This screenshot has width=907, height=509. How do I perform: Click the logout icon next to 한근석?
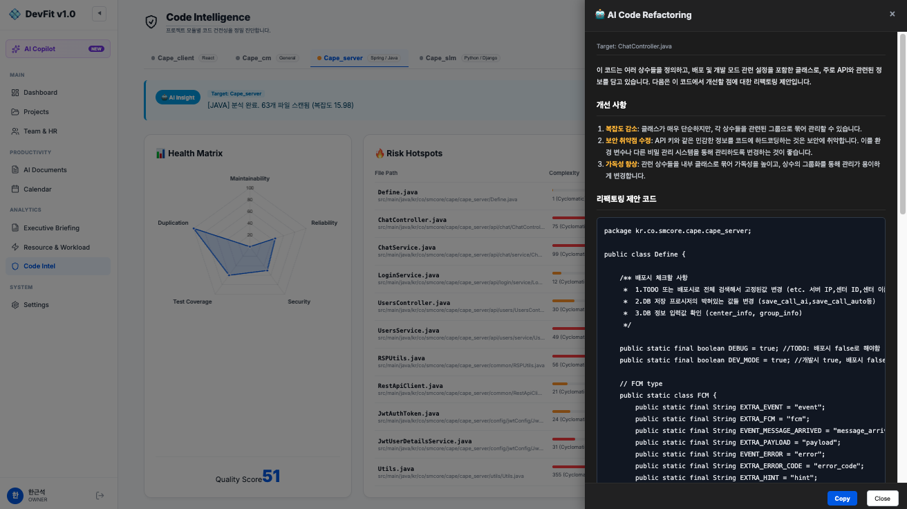pos(100,495)
